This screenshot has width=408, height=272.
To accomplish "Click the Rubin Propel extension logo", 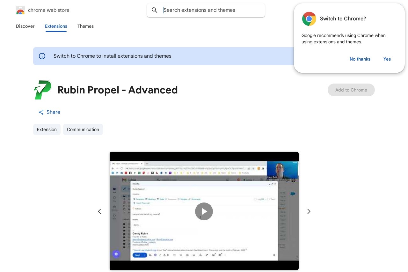I will [43, 90].
